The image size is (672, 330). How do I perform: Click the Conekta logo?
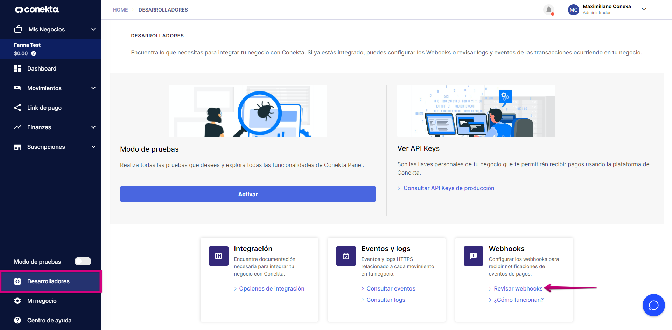[x=37, y=9]
